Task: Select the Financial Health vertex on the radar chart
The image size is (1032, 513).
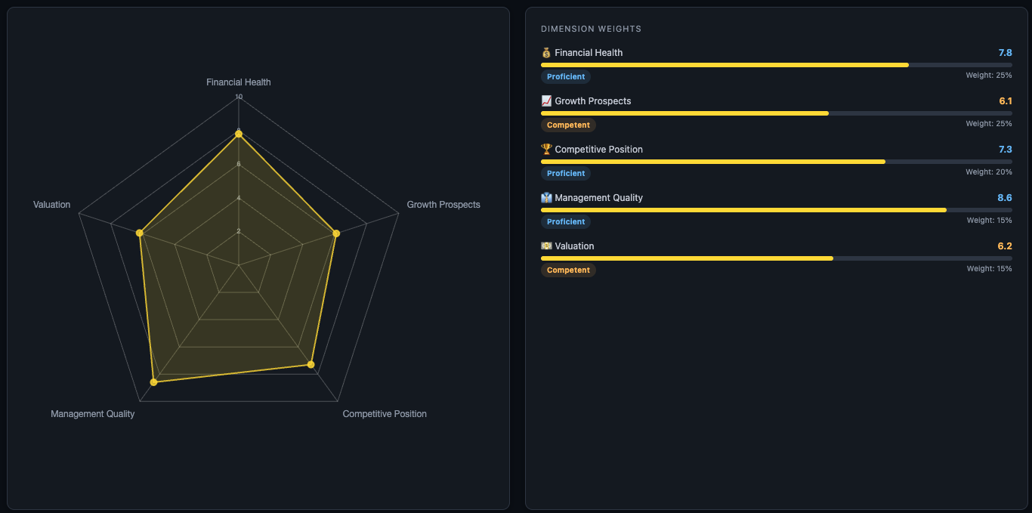Action: coord(239,133)
